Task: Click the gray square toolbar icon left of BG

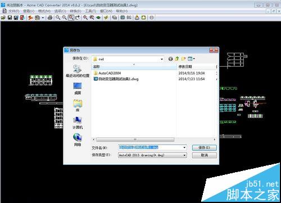Action: [123, 17]
